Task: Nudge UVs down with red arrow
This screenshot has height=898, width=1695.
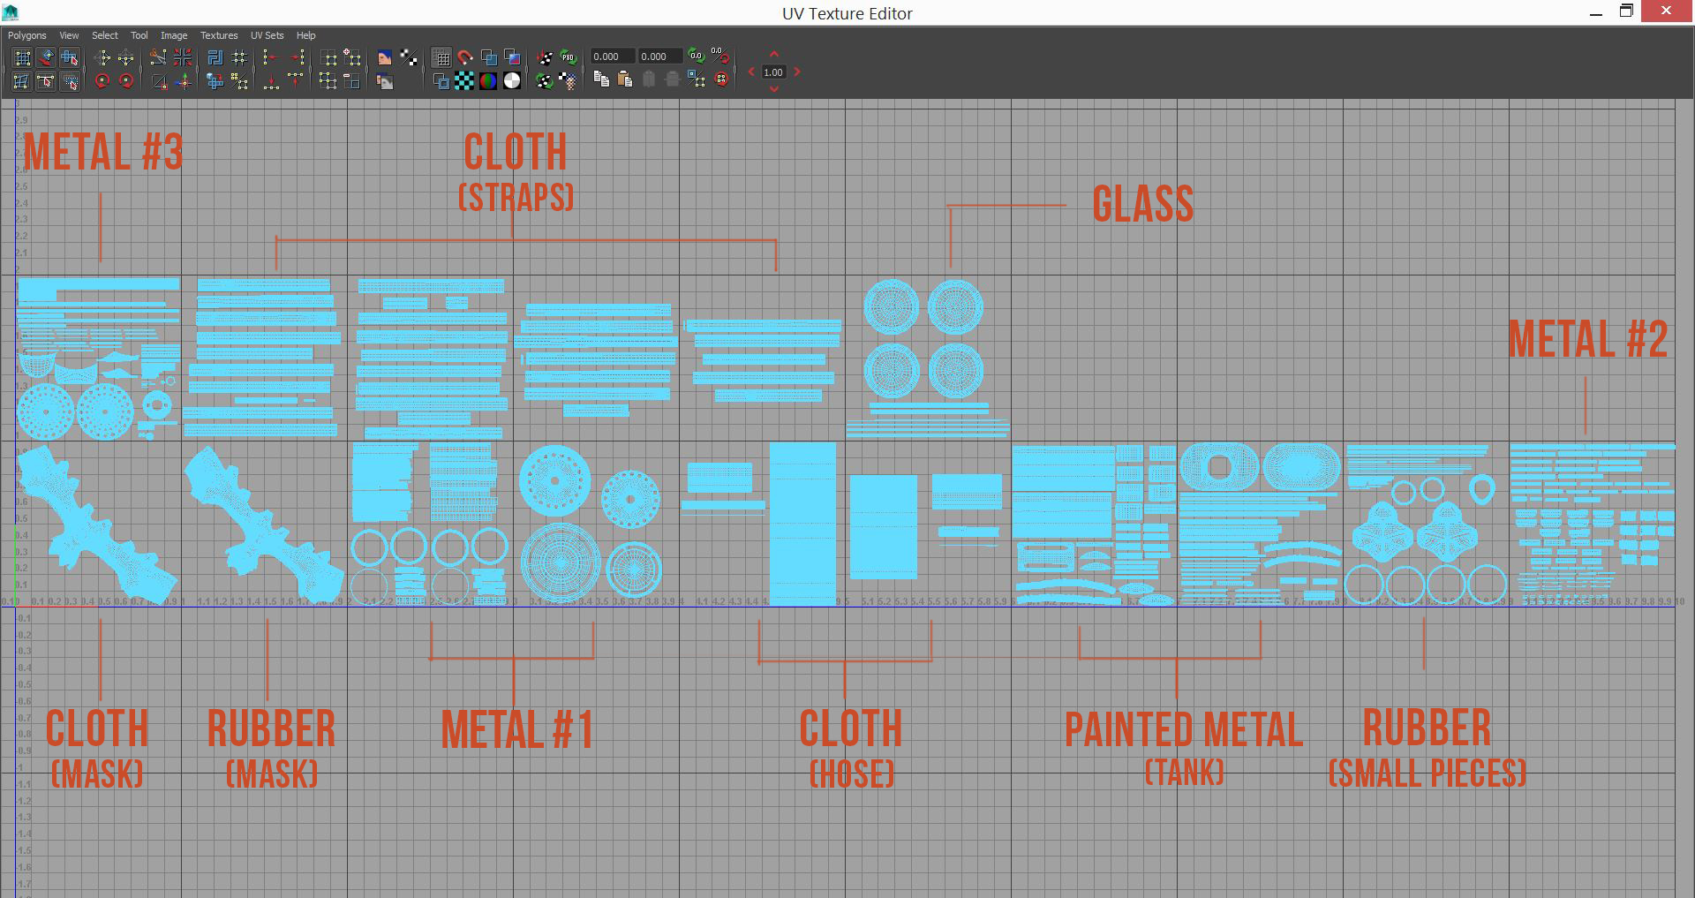Action: (774, 88)
